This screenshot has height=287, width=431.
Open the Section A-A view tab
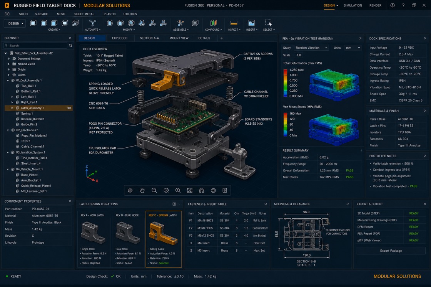(149, 38)
